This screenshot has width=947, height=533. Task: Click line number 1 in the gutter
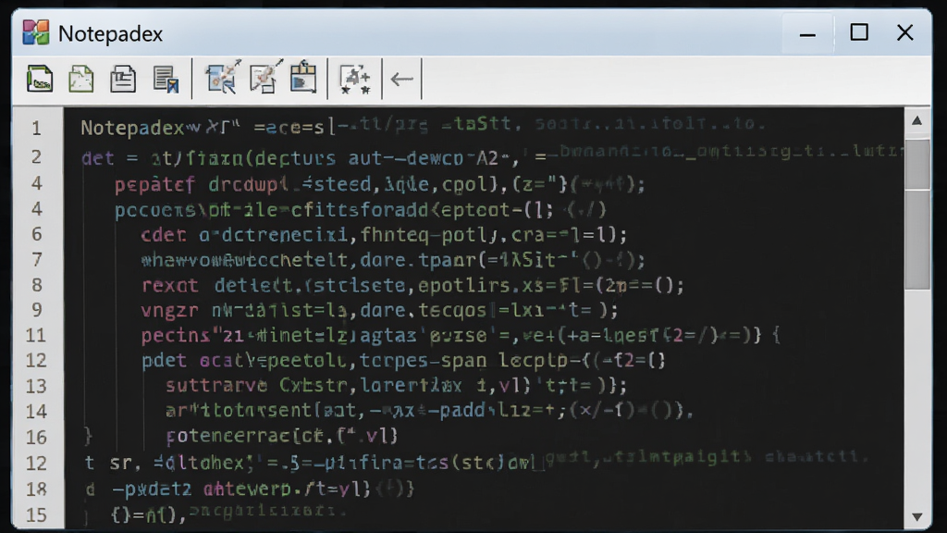37,128
